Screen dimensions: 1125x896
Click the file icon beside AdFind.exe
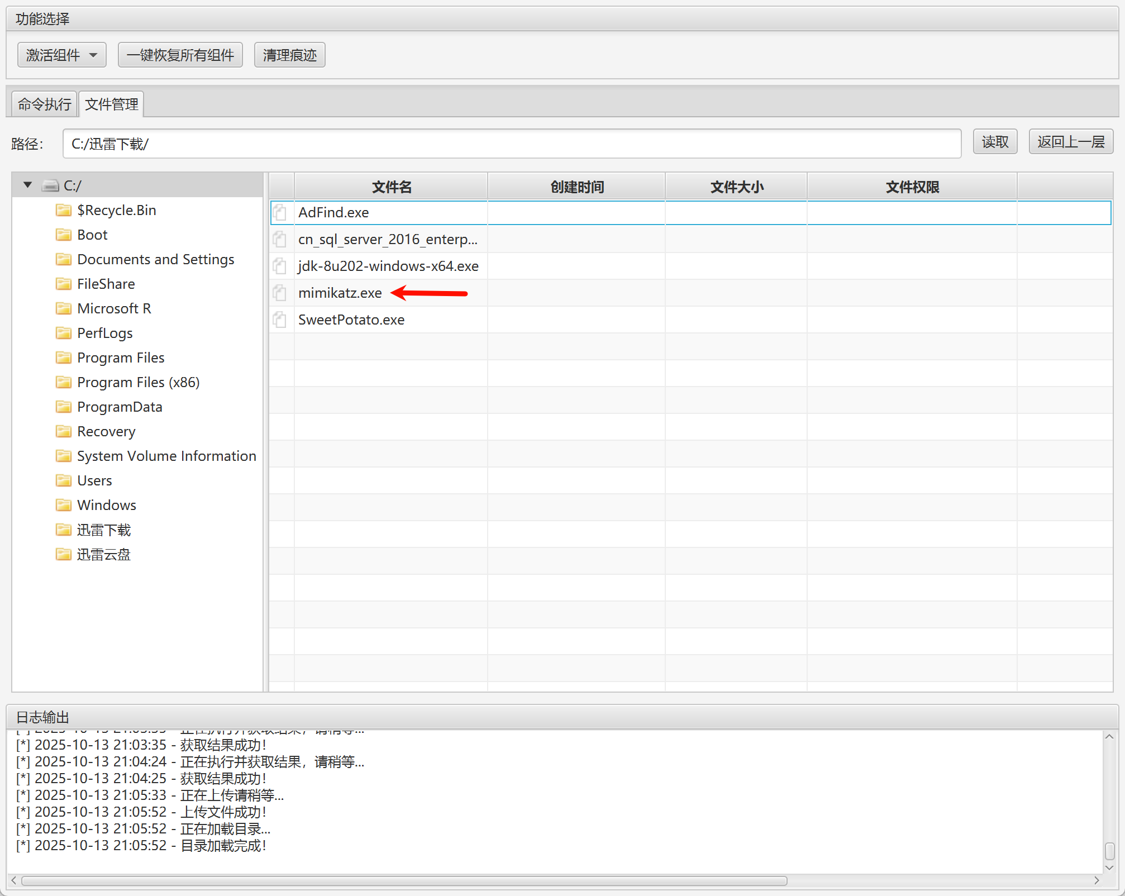coord(280,212)
